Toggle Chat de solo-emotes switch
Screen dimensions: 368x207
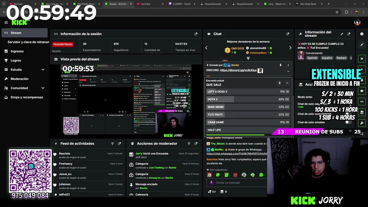348,122
